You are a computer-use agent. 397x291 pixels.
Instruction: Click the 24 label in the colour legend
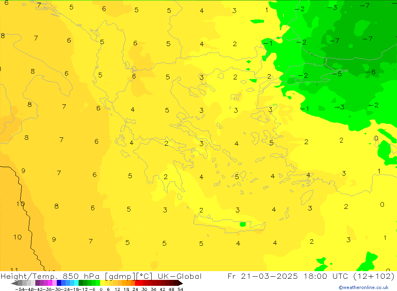click(135, 289)
